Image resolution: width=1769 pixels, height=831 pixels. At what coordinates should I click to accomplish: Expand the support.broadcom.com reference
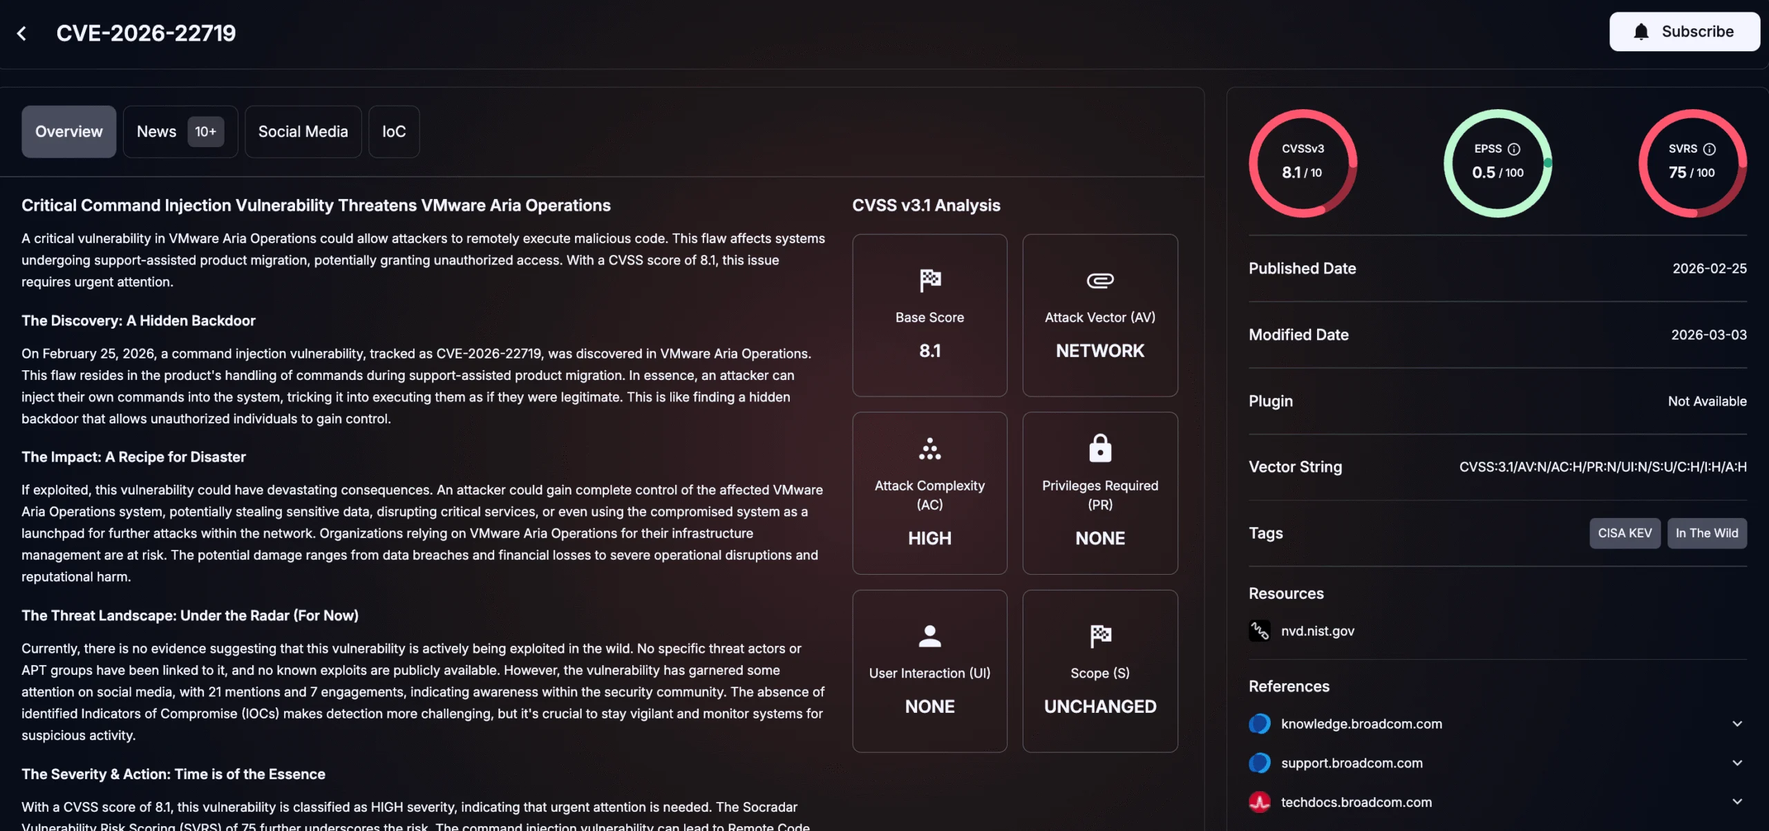click(x=1737, y=763)
